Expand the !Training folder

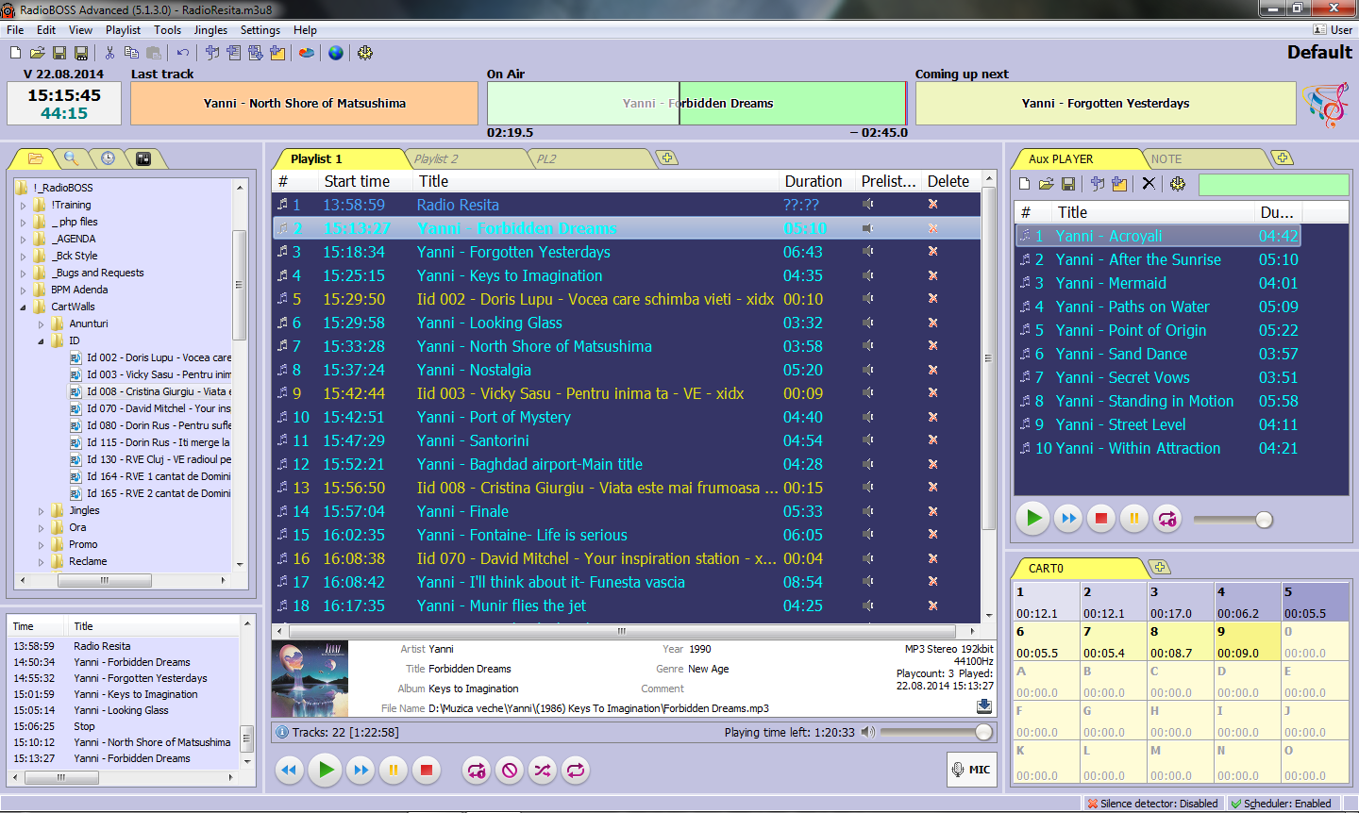[x=24, y=205]
